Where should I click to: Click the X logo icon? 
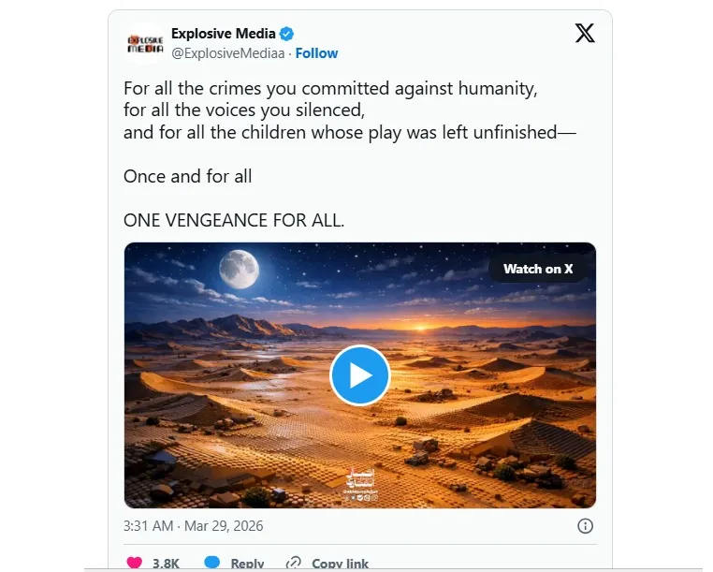click(x=585, y=35)
